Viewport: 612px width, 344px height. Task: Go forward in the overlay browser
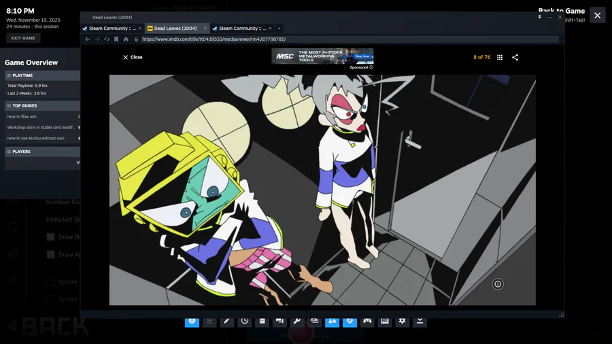coord(97,39)
